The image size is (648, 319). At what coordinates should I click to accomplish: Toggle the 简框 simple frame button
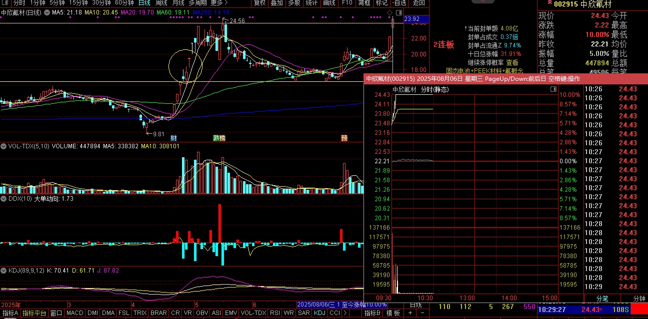click(364, 2)
